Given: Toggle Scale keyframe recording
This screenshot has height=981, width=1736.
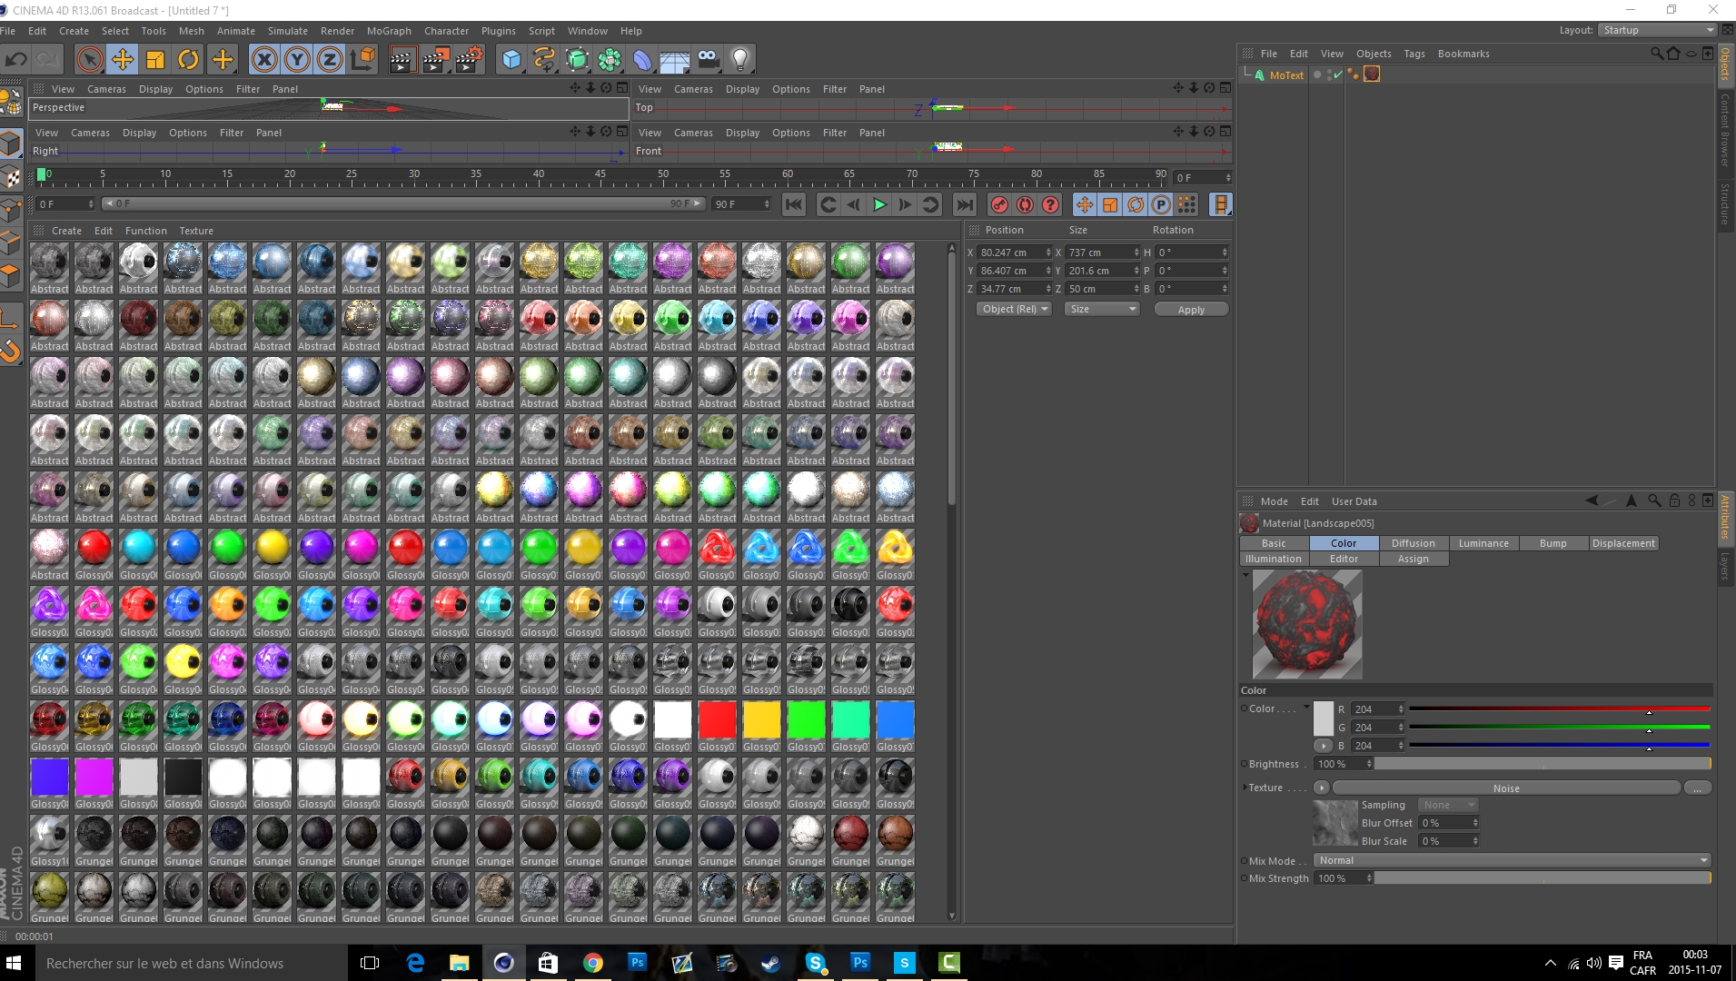Looking at the screenshot, I should [x=1110, y=204].
